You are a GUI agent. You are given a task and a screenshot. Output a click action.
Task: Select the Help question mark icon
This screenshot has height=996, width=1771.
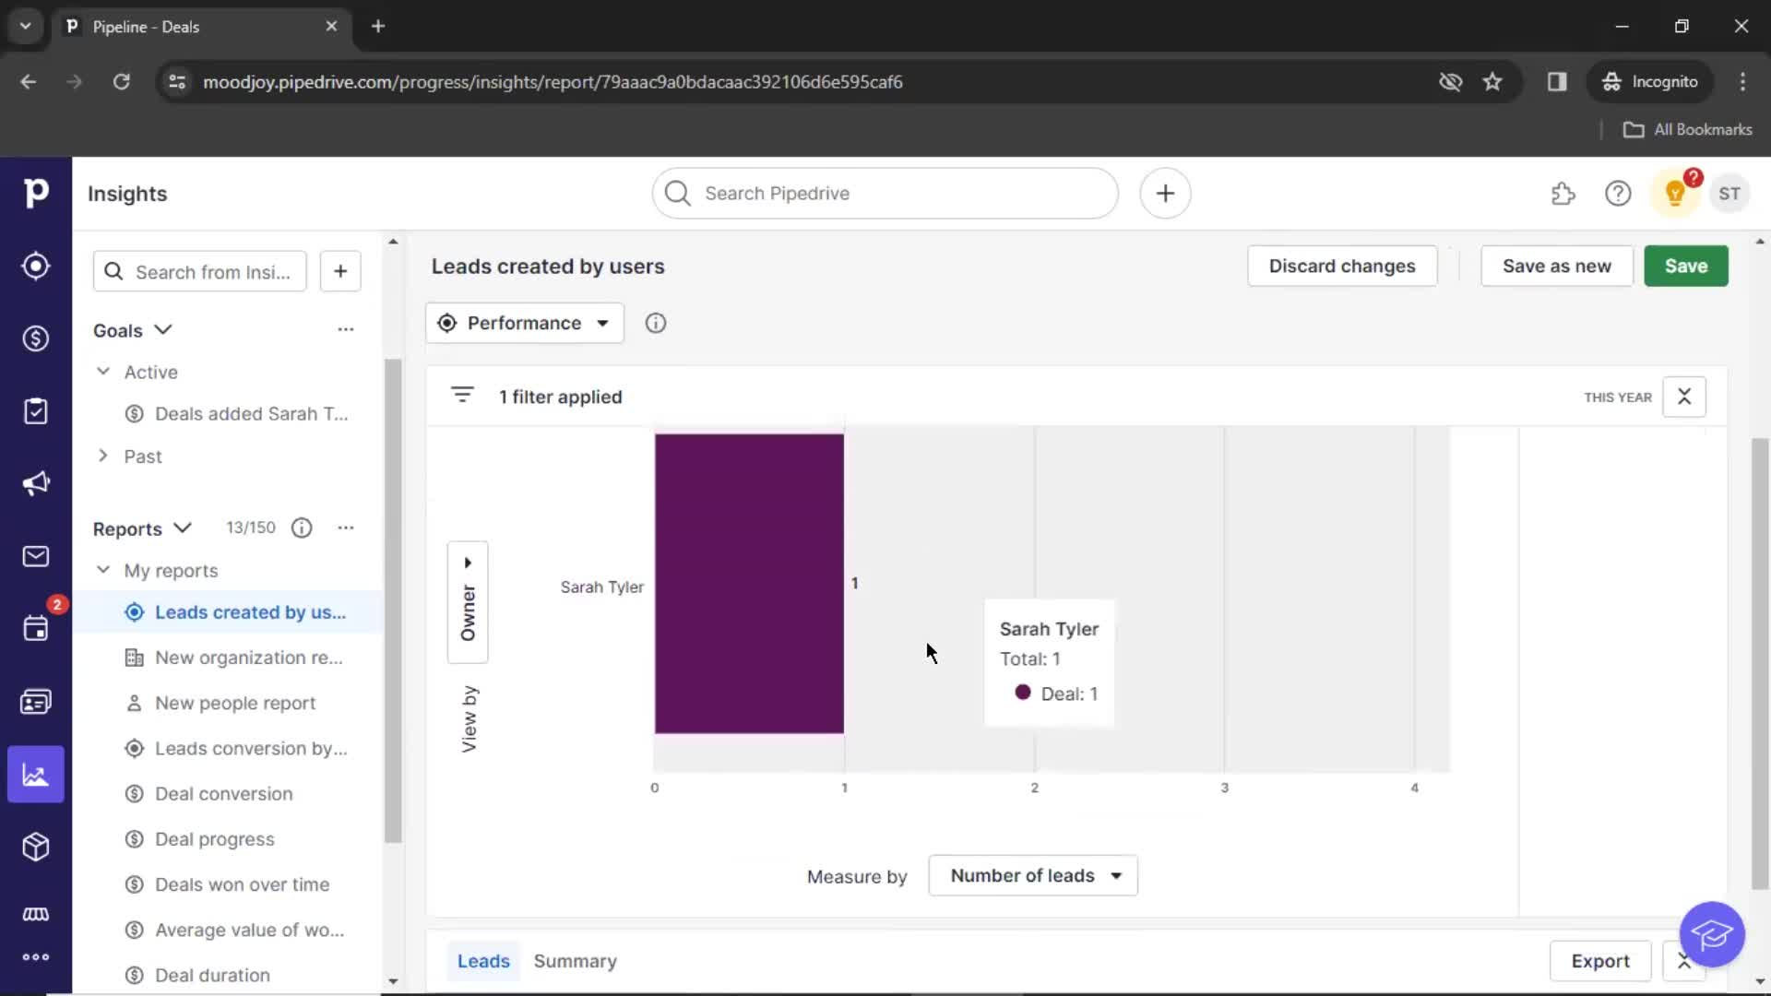coord(1619,194)
